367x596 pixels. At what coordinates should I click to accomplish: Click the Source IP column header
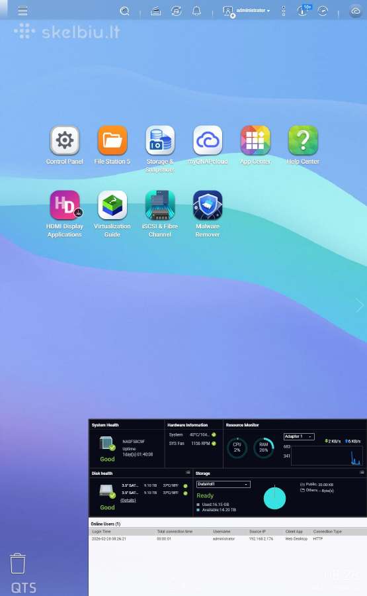(257, 531)
